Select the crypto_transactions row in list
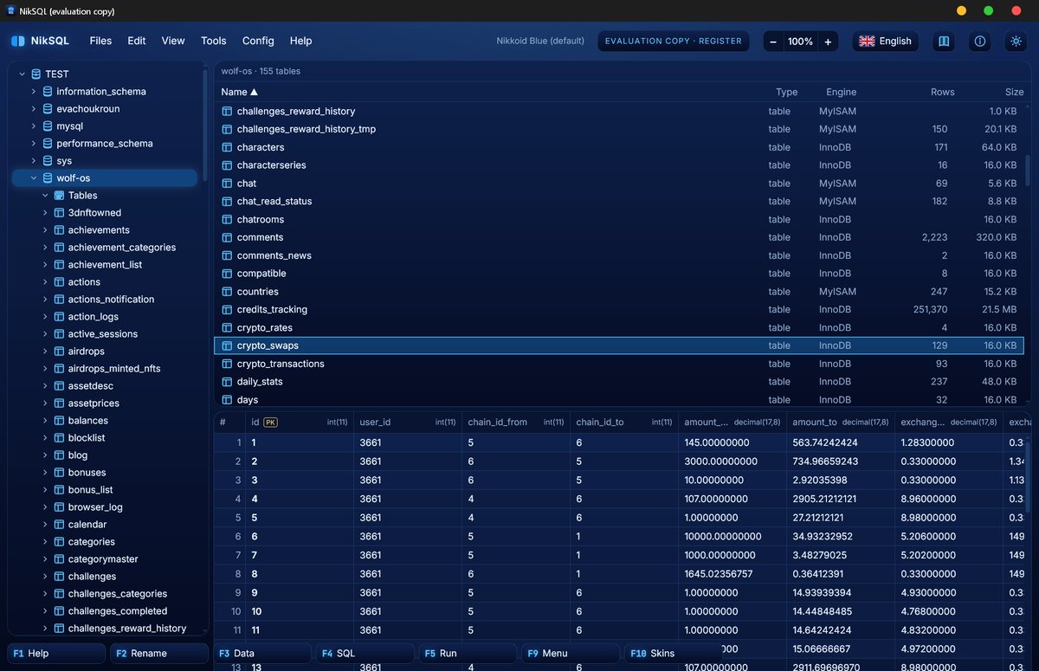Image resolution: width=1039 pixels, height=671 pixels. click(x=619, y=364)
